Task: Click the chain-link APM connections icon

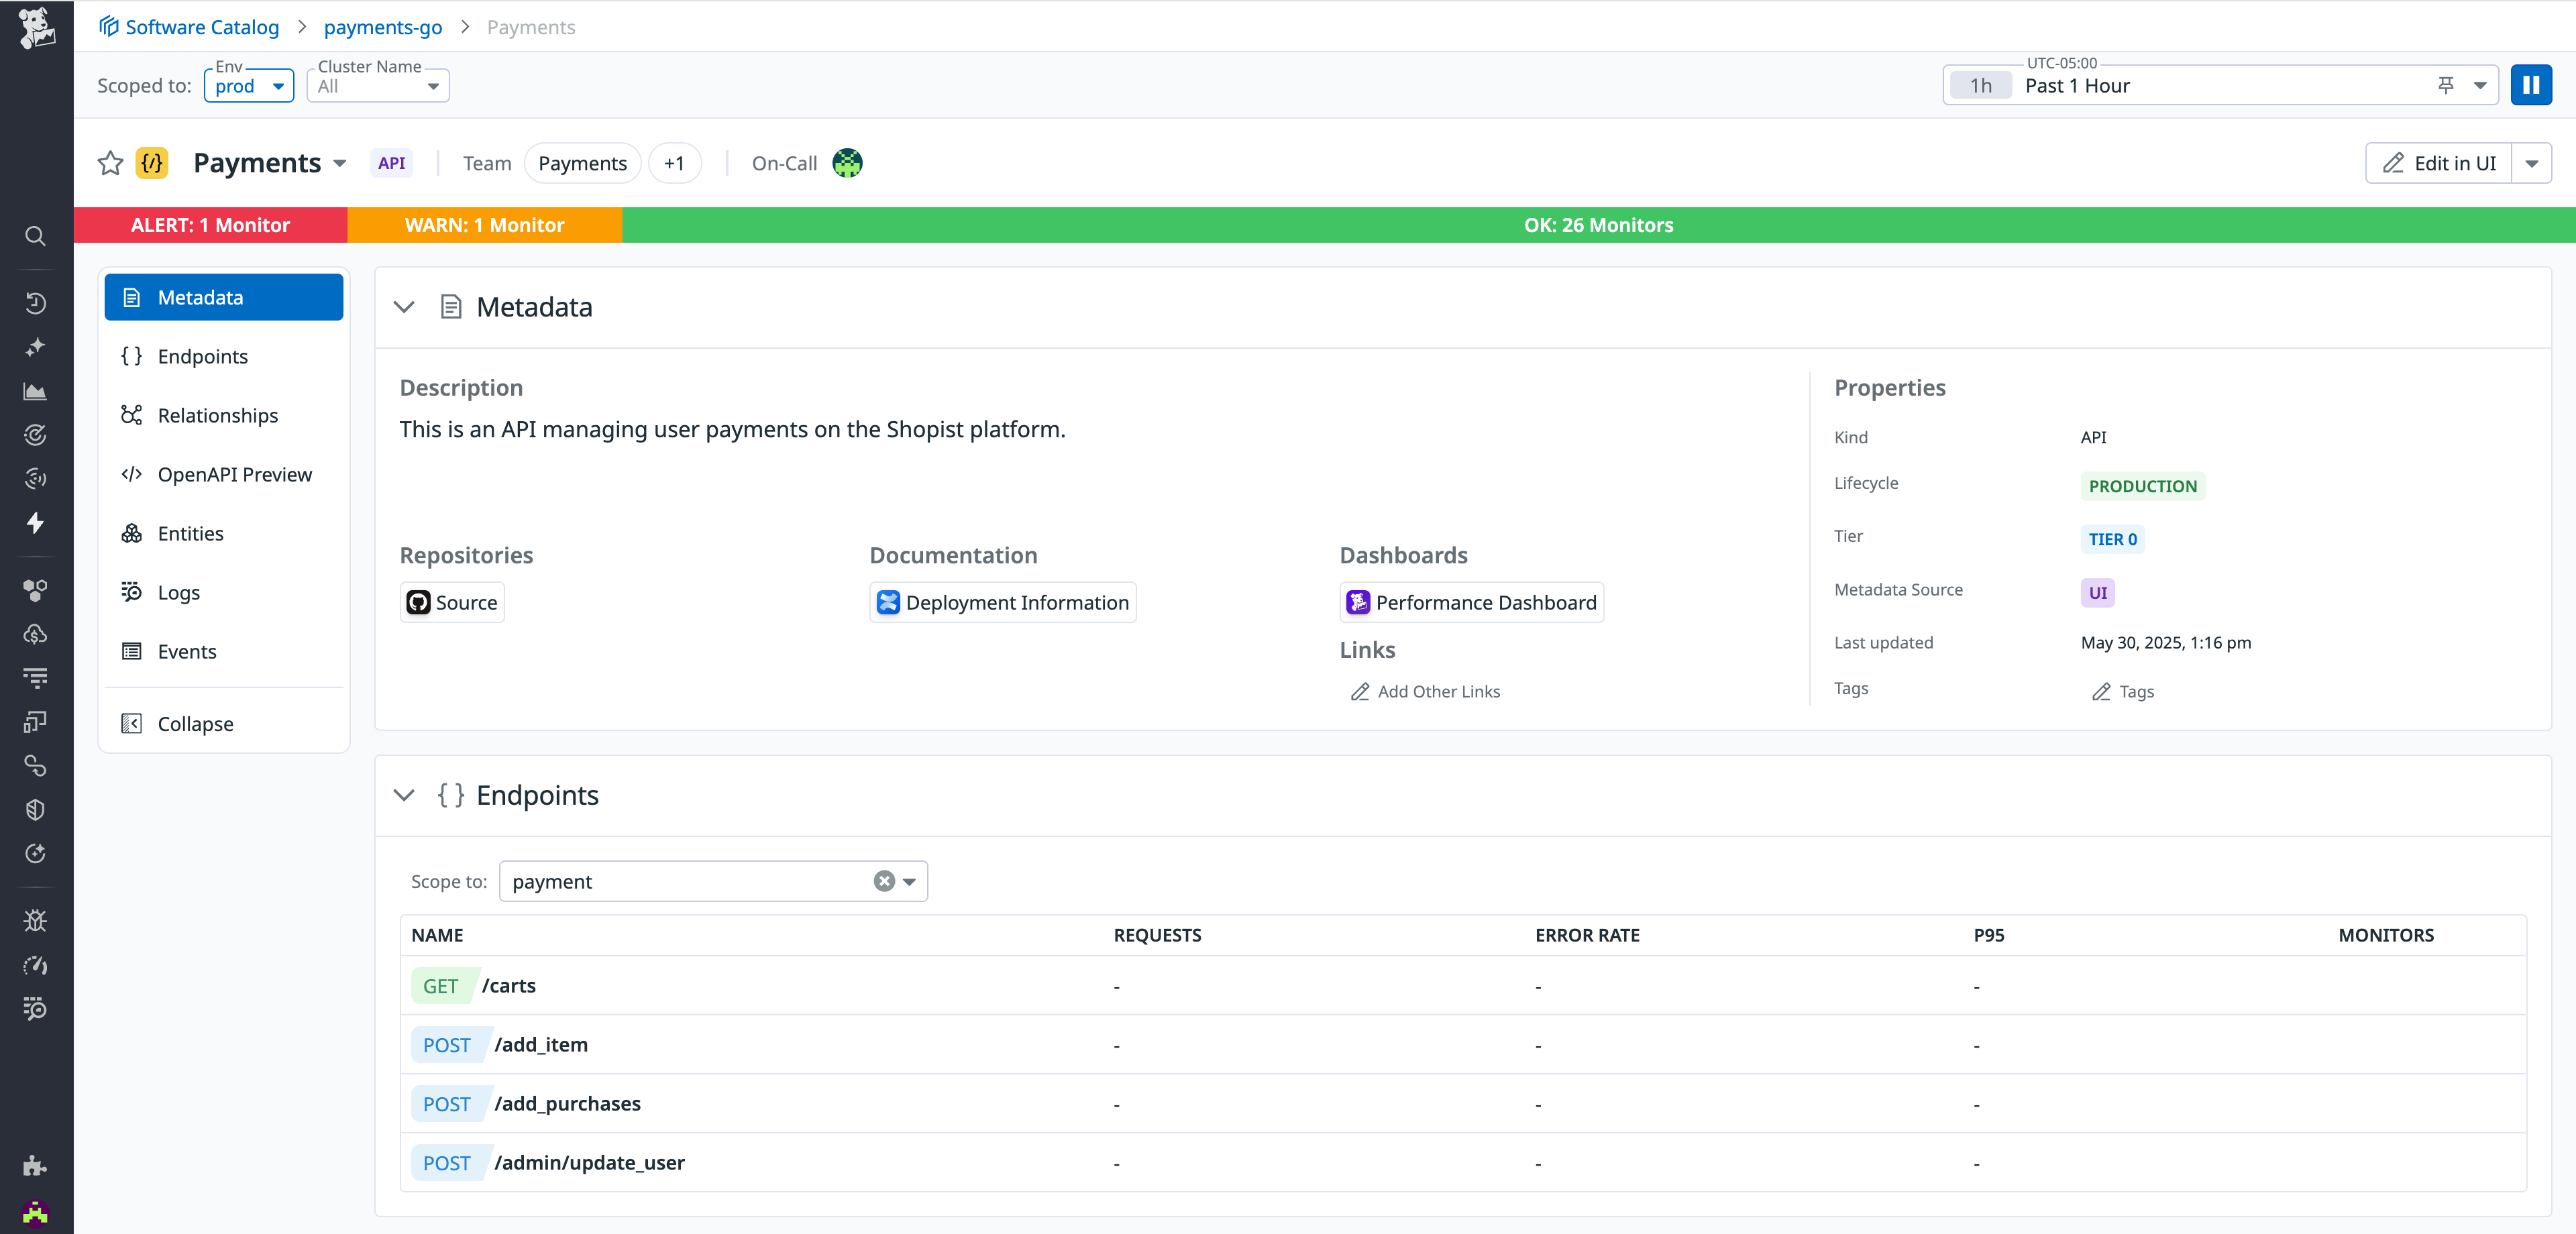Action: point(35,766)
